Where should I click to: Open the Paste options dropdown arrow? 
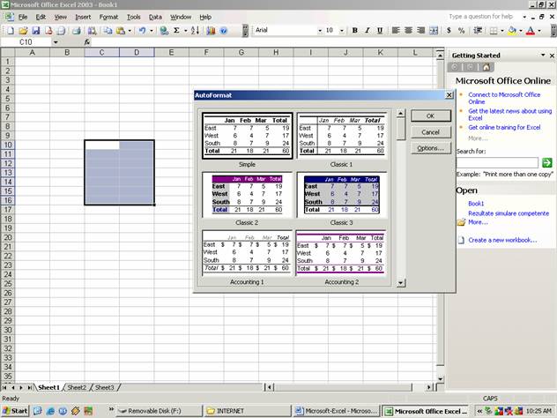(x=130, y=31)
